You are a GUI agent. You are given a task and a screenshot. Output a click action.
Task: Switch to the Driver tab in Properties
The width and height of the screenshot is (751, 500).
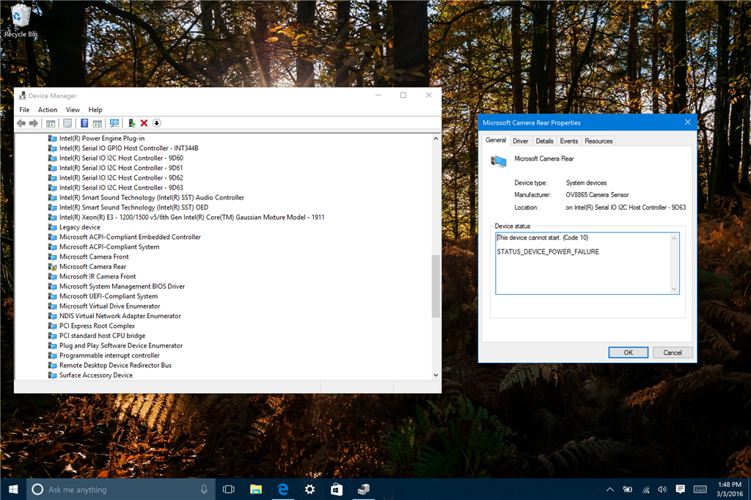[x=521, y=141]
